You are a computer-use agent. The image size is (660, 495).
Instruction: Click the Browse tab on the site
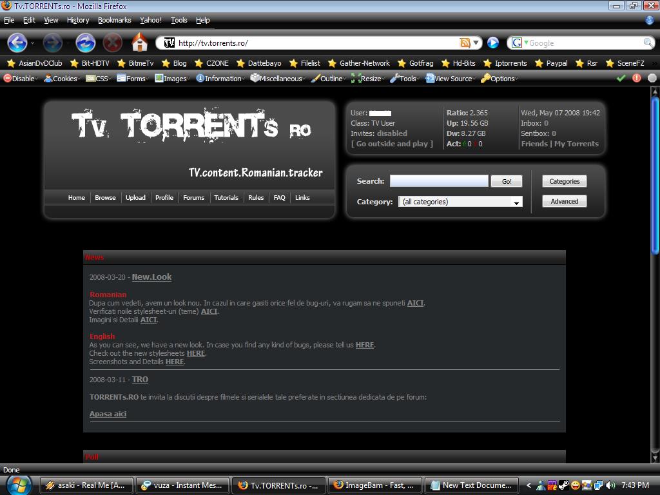click(105, 198)
